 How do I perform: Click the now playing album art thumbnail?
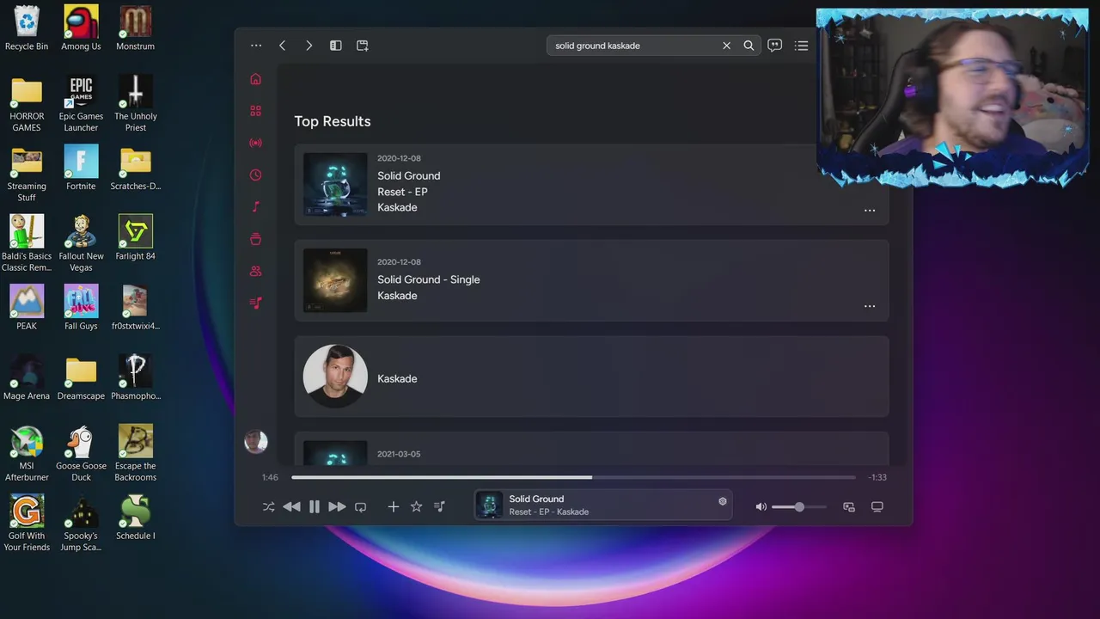point(489,506)
